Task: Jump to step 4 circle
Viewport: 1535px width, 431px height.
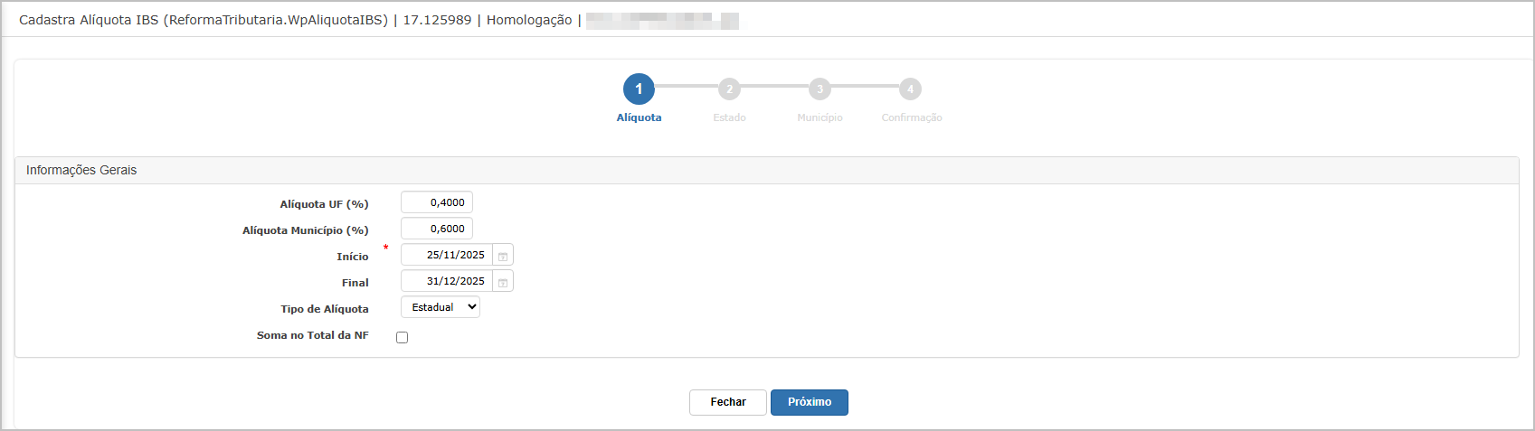Action: [910, 89]
